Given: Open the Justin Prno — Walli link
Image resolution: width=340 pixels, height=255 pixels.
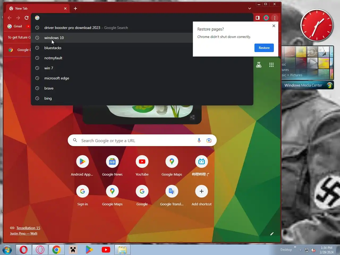Looking at the screenshot, I should (x=24, y=233).
